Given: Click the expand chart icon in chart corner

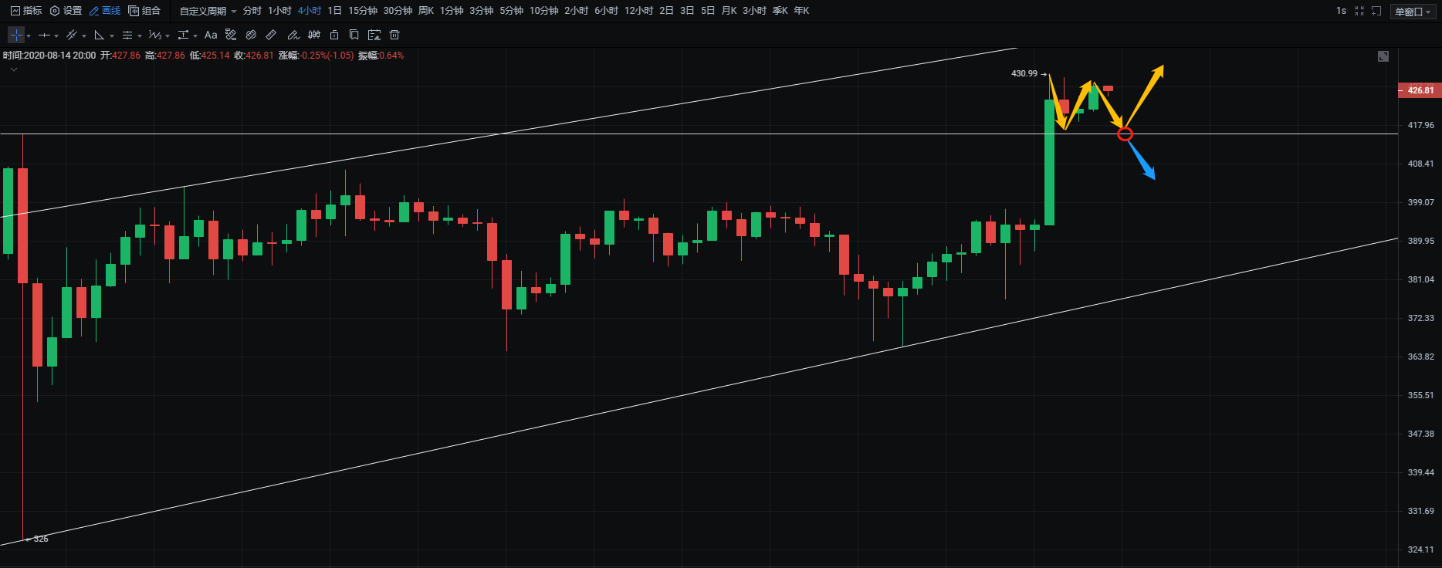Looking at the screenshot, I should 1383,56.
